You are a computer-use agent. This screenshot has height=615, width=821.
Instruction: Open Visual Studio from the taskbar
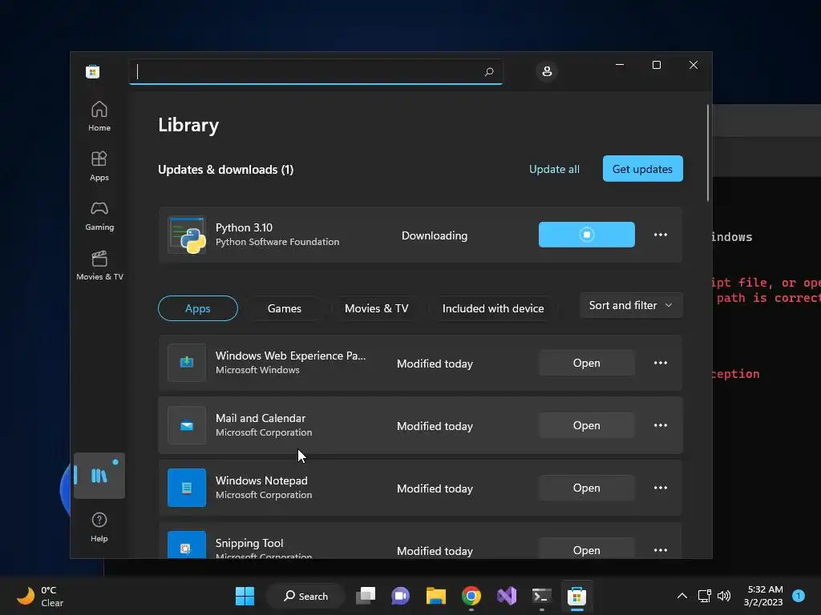pos(507,596)
